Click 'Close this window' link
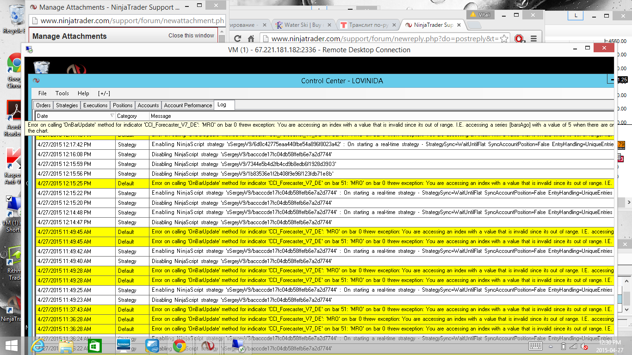The width and height of the screenshot is (632, 355). [191, 36]
